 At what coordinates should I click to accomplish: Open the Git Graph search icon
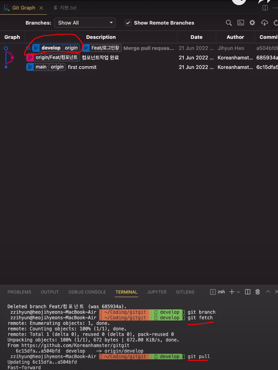(228, 23)
